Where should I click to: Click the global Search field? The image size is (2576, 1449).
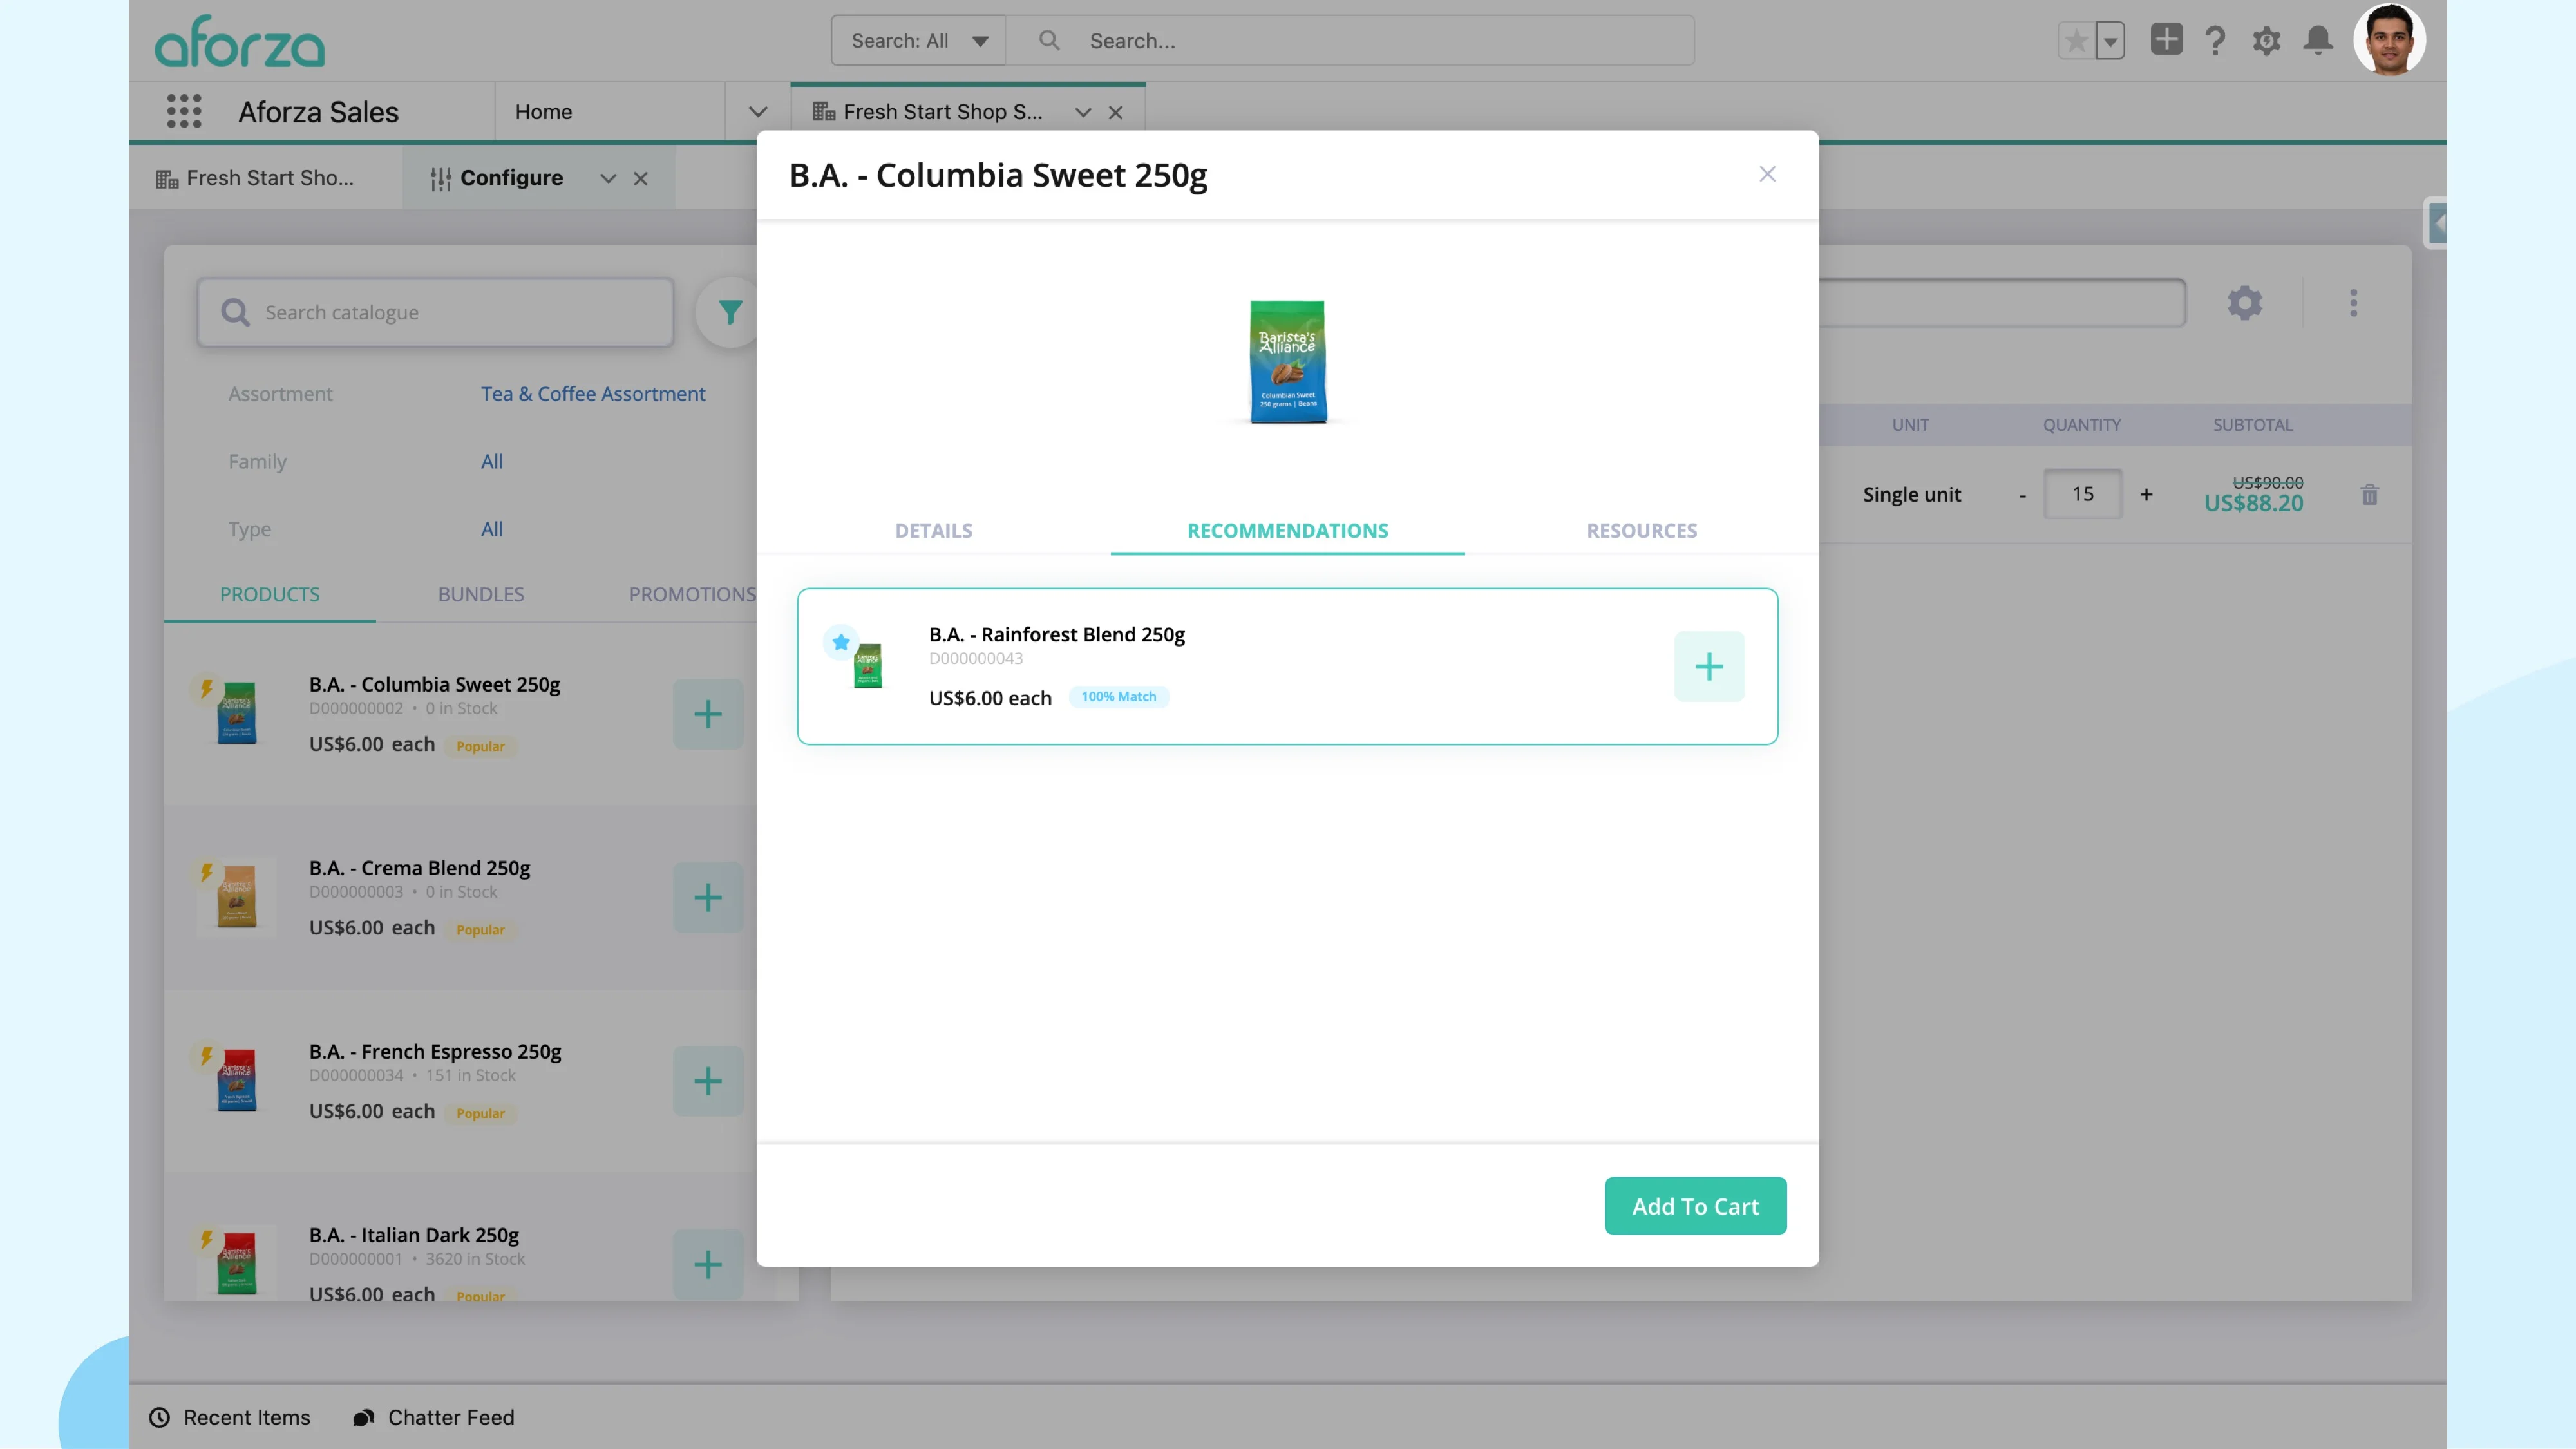point(1350,41)
